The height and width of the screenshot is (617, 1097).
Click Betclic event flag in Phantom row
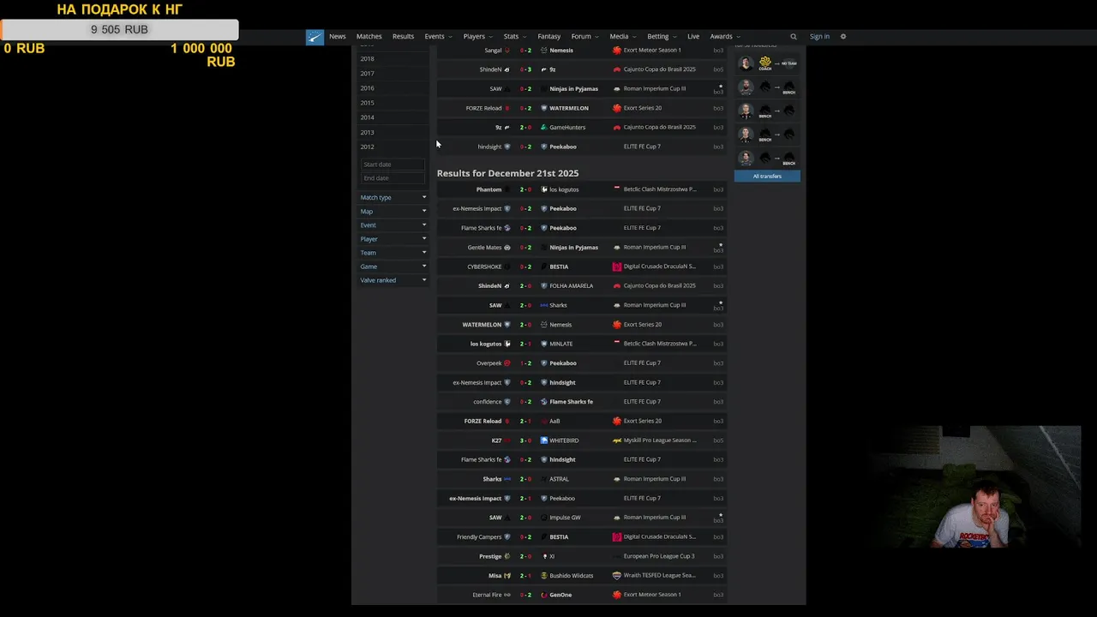[617, 189]
